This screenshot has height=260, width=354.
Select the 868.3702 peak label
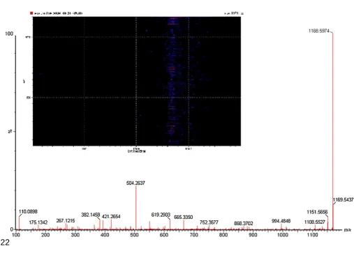[x=244, y=224]
